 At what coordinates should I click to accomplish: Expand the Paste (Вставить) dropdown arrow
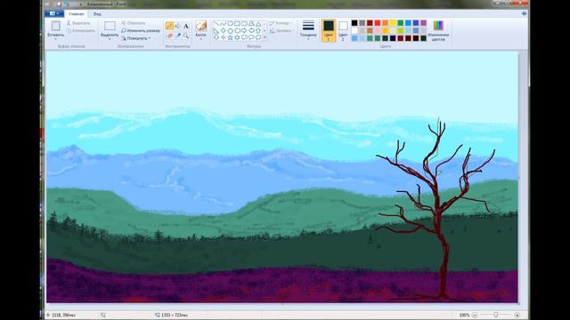(x=55, y=39)
